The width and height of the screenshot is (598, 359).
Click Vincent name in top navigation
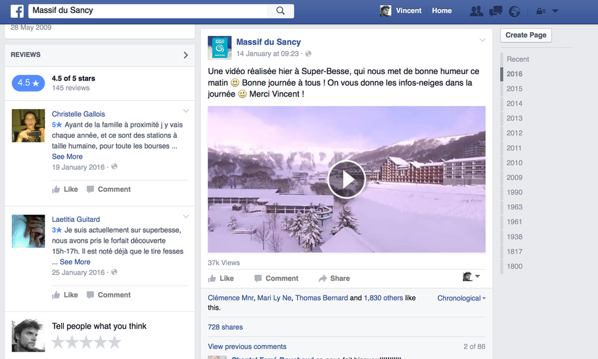coord(409,11)
